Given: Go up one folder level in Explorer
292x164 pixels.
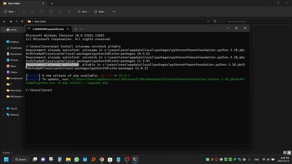Looking at the screenshot, I should click(22, 21).
